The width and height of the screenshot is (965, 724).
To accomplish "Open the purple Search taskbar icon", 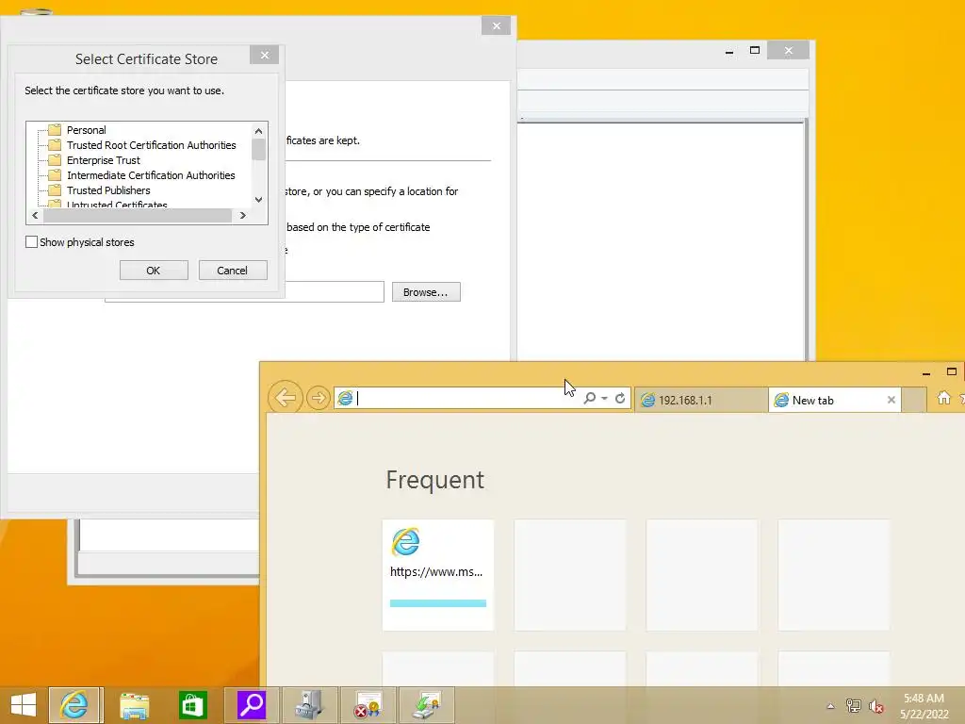I will (x=251, y=705).
